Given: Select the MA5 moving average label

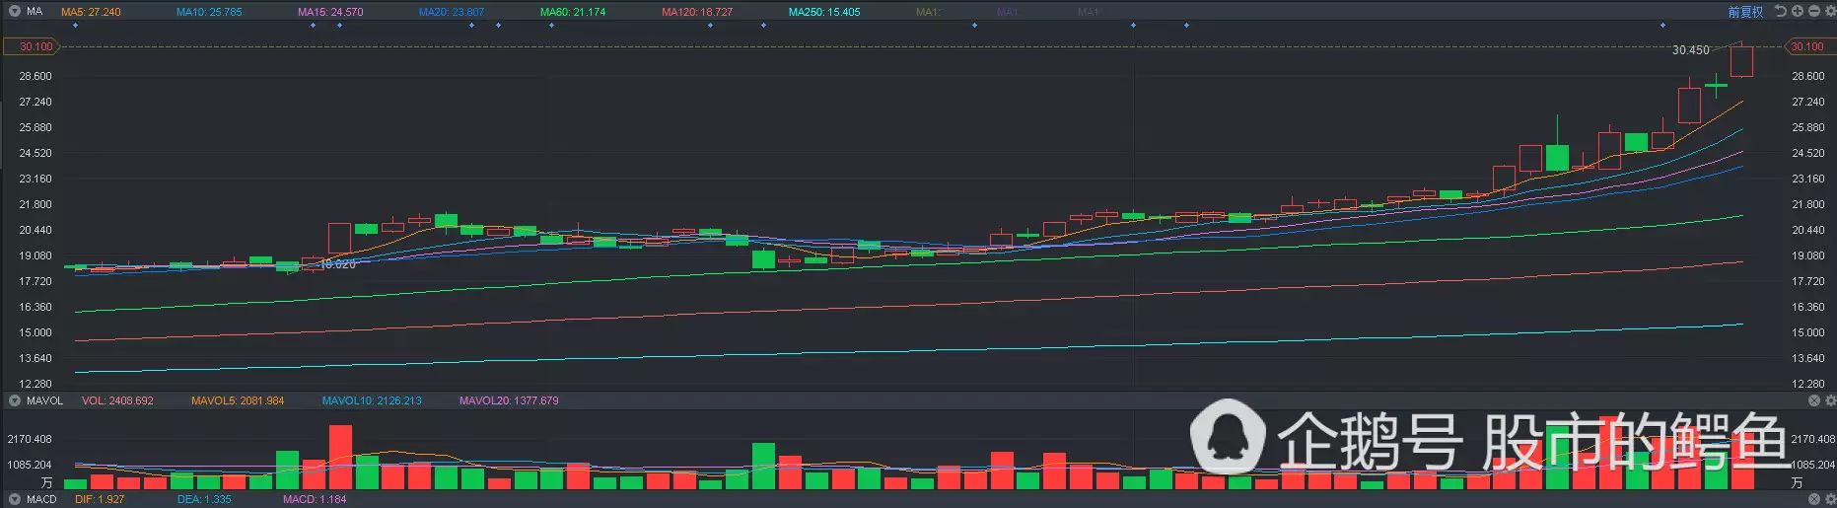Looking at the screenshot, I should (x=91, y=12).
